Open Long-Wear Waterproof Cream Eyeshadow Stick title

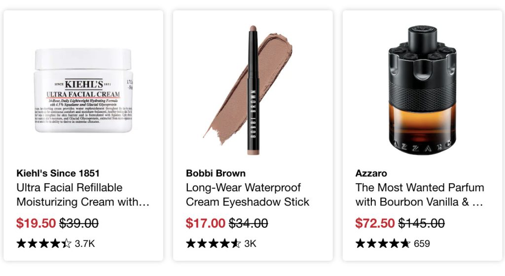[248, 195]
